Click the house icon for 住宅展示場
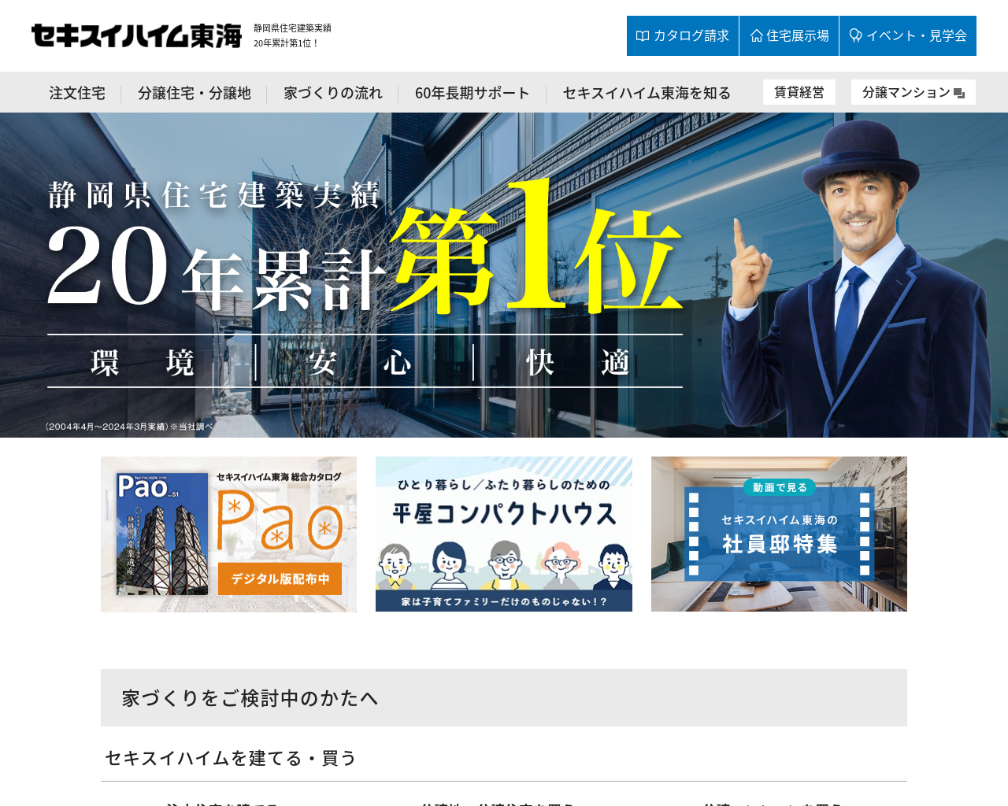 pos(757,36)
